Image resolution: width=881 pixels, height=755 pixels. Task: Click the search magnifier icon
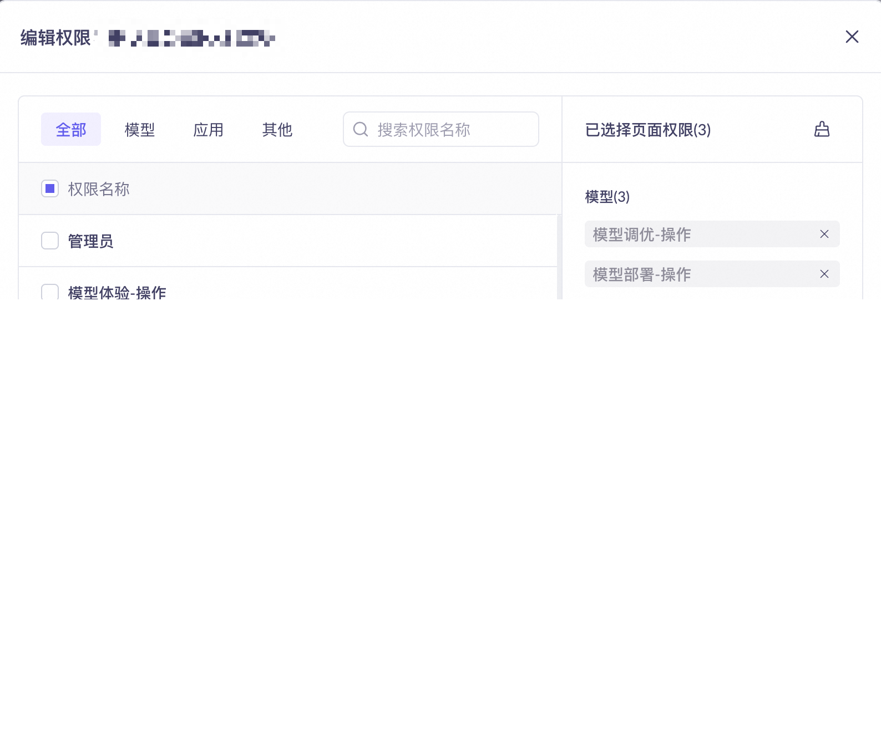(361, 129)
